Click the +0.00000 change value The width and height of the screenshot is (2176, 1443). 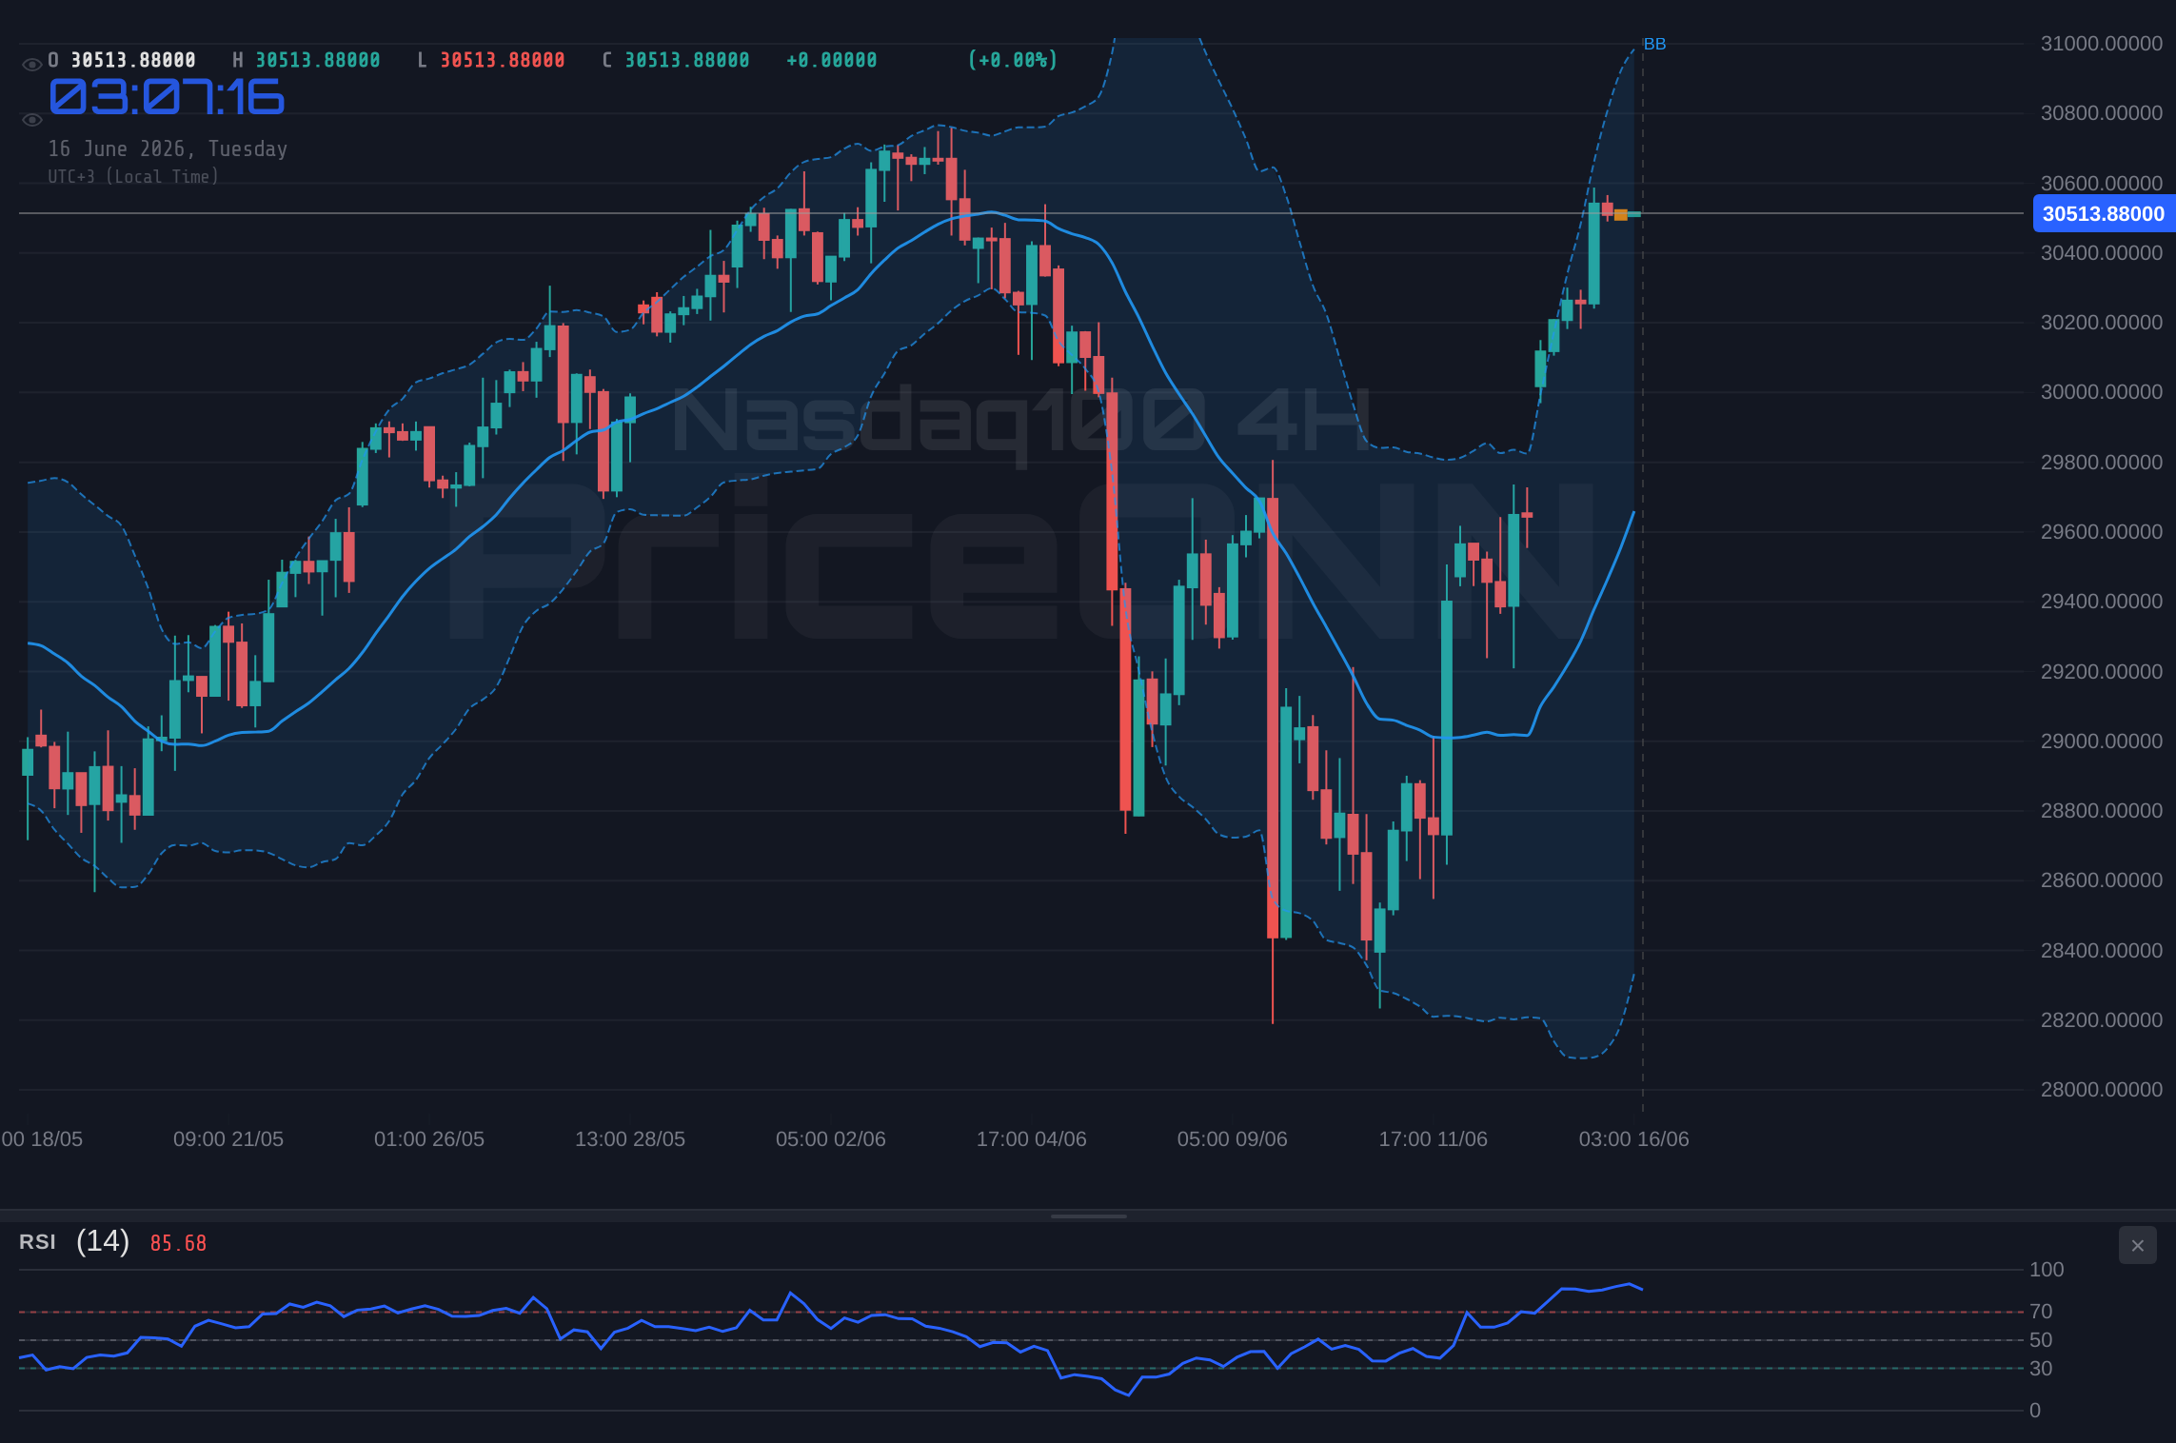click(x=832, y=60)
